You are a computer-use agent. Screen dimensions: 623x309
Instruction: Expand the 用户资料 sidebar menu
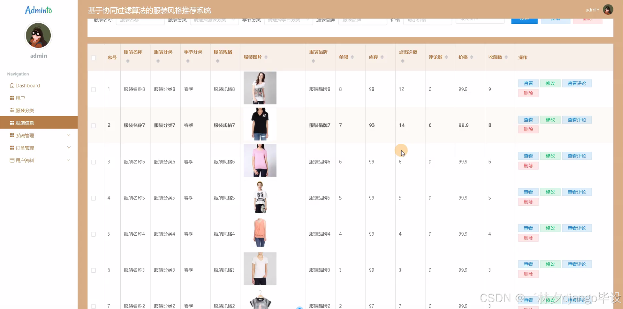(39, 160)
